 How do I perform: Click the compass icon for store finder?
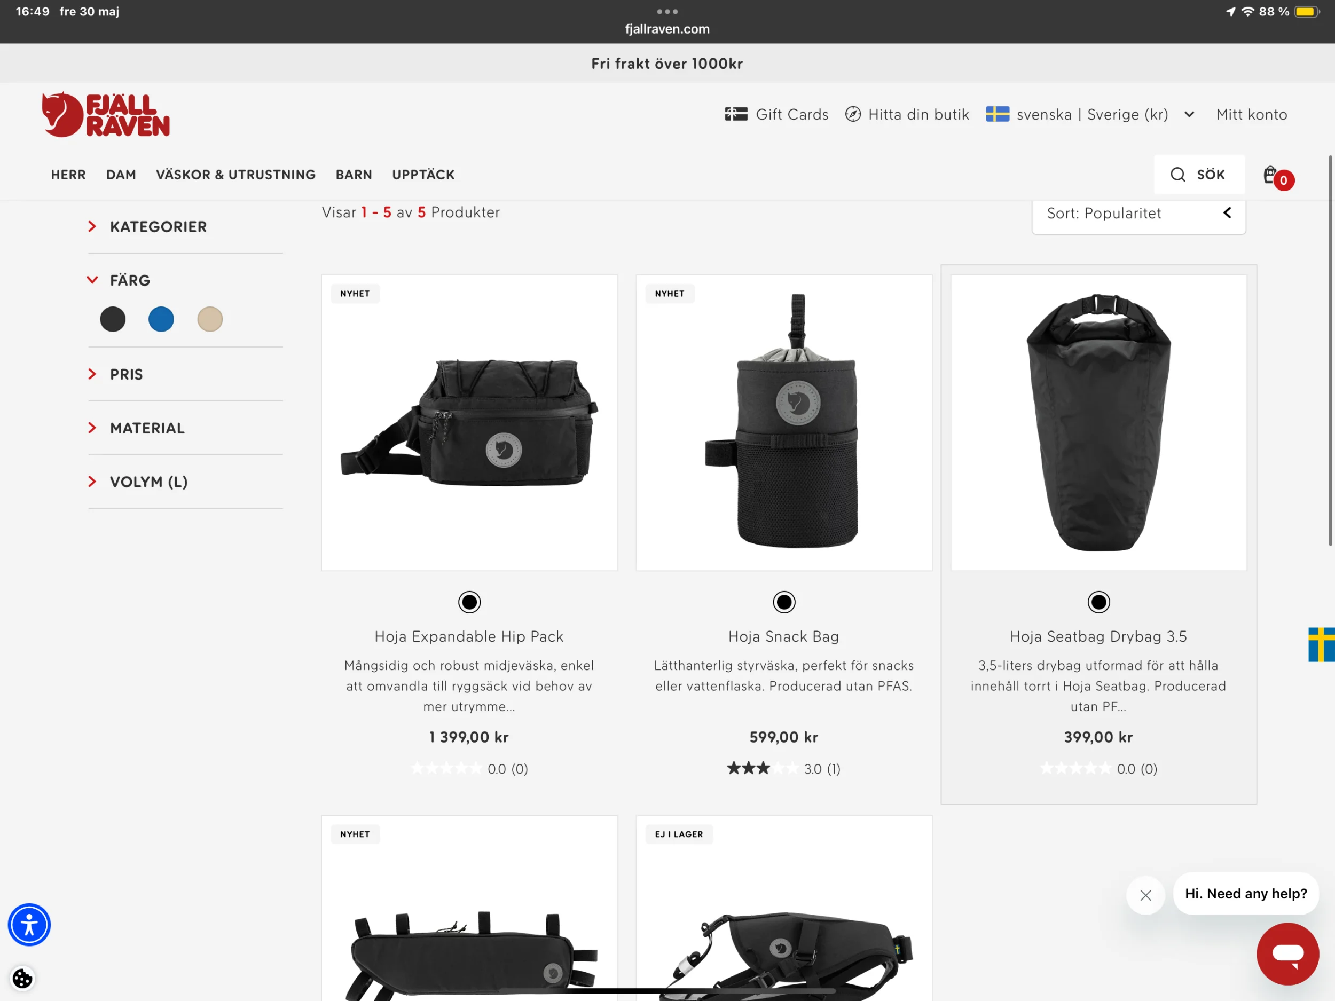[x=853, y=114]
